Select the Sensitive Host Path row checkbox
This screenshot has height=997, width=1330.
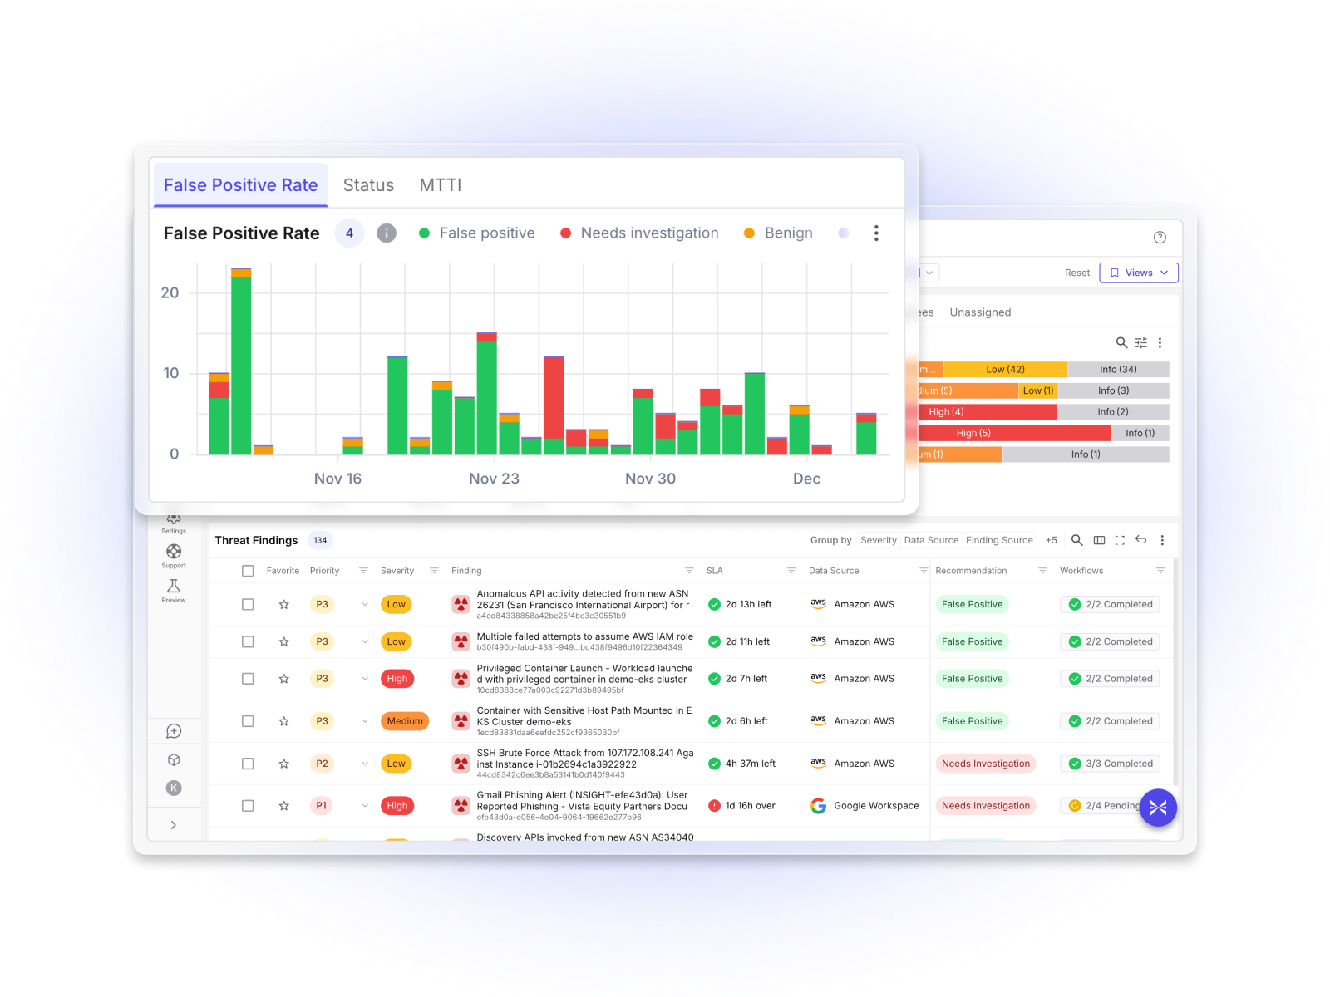click(x=248, y=721)
